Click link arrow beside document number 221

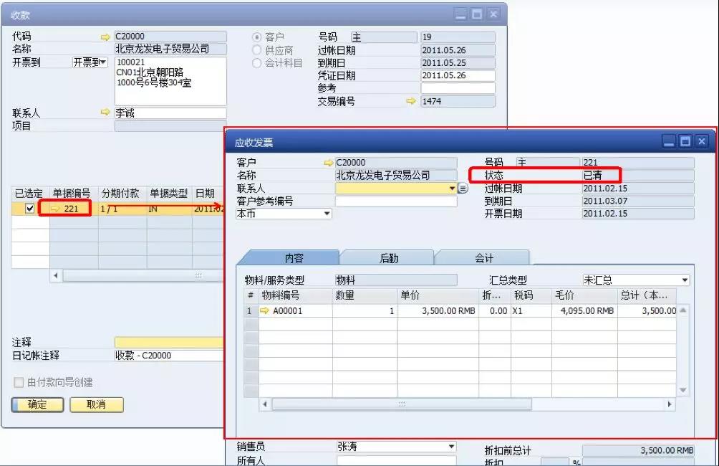[56, 208]
